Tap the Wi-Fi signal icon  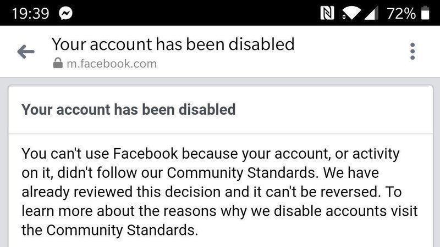pyautogui.click(x=351, y=13)
